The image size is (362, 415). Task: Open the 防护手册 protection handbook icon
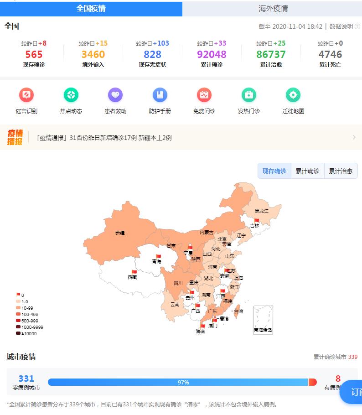click(160, 95)
